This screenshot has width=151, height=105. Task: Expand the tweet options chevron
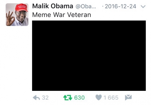(143, 7)
